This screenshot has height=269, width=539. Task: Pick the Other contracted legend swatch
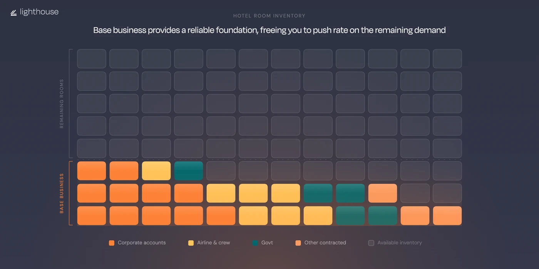click(x=298, y=243)
